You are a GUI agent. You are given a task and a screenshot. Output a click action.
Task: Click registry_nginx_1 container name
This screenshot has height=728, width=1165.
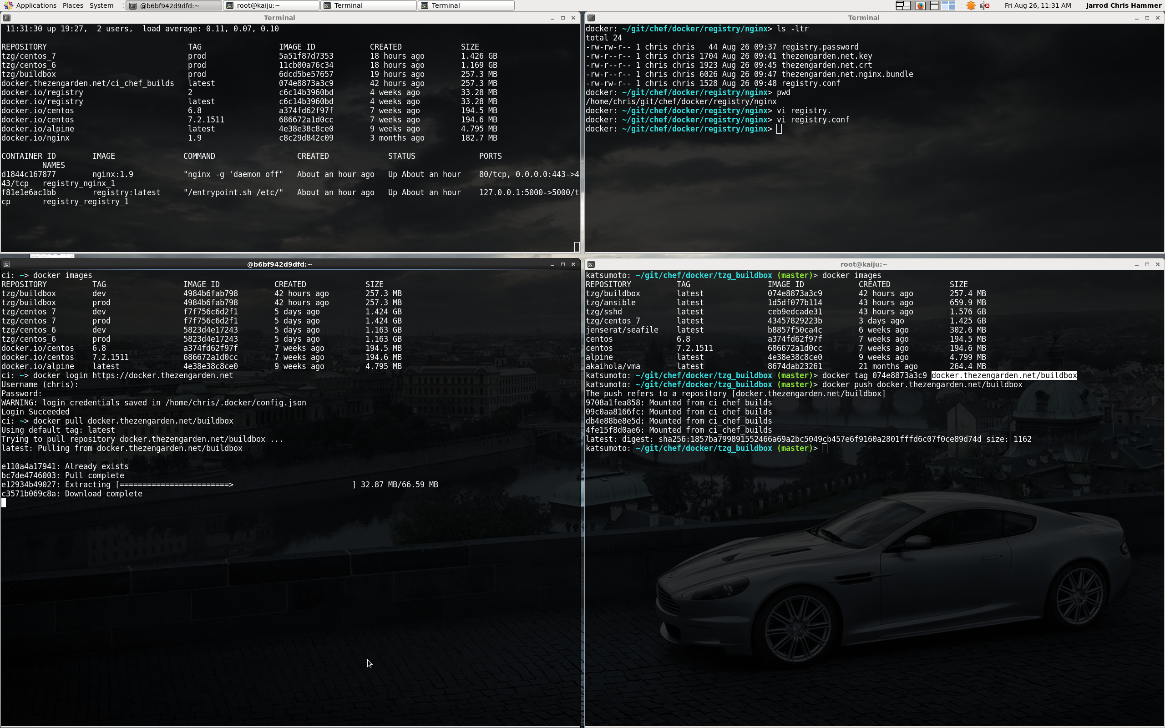[78, 184]
